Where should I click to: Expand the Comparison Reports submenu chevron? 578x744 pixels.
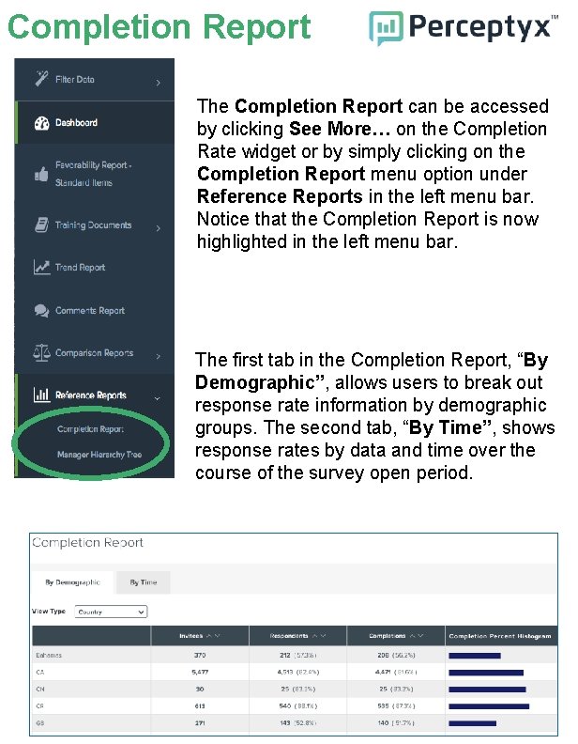click(x=159, y=356)
